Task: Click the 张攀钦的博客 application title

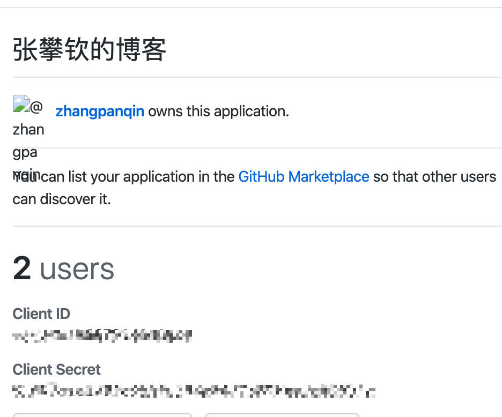Action: (x=90, y=50)
